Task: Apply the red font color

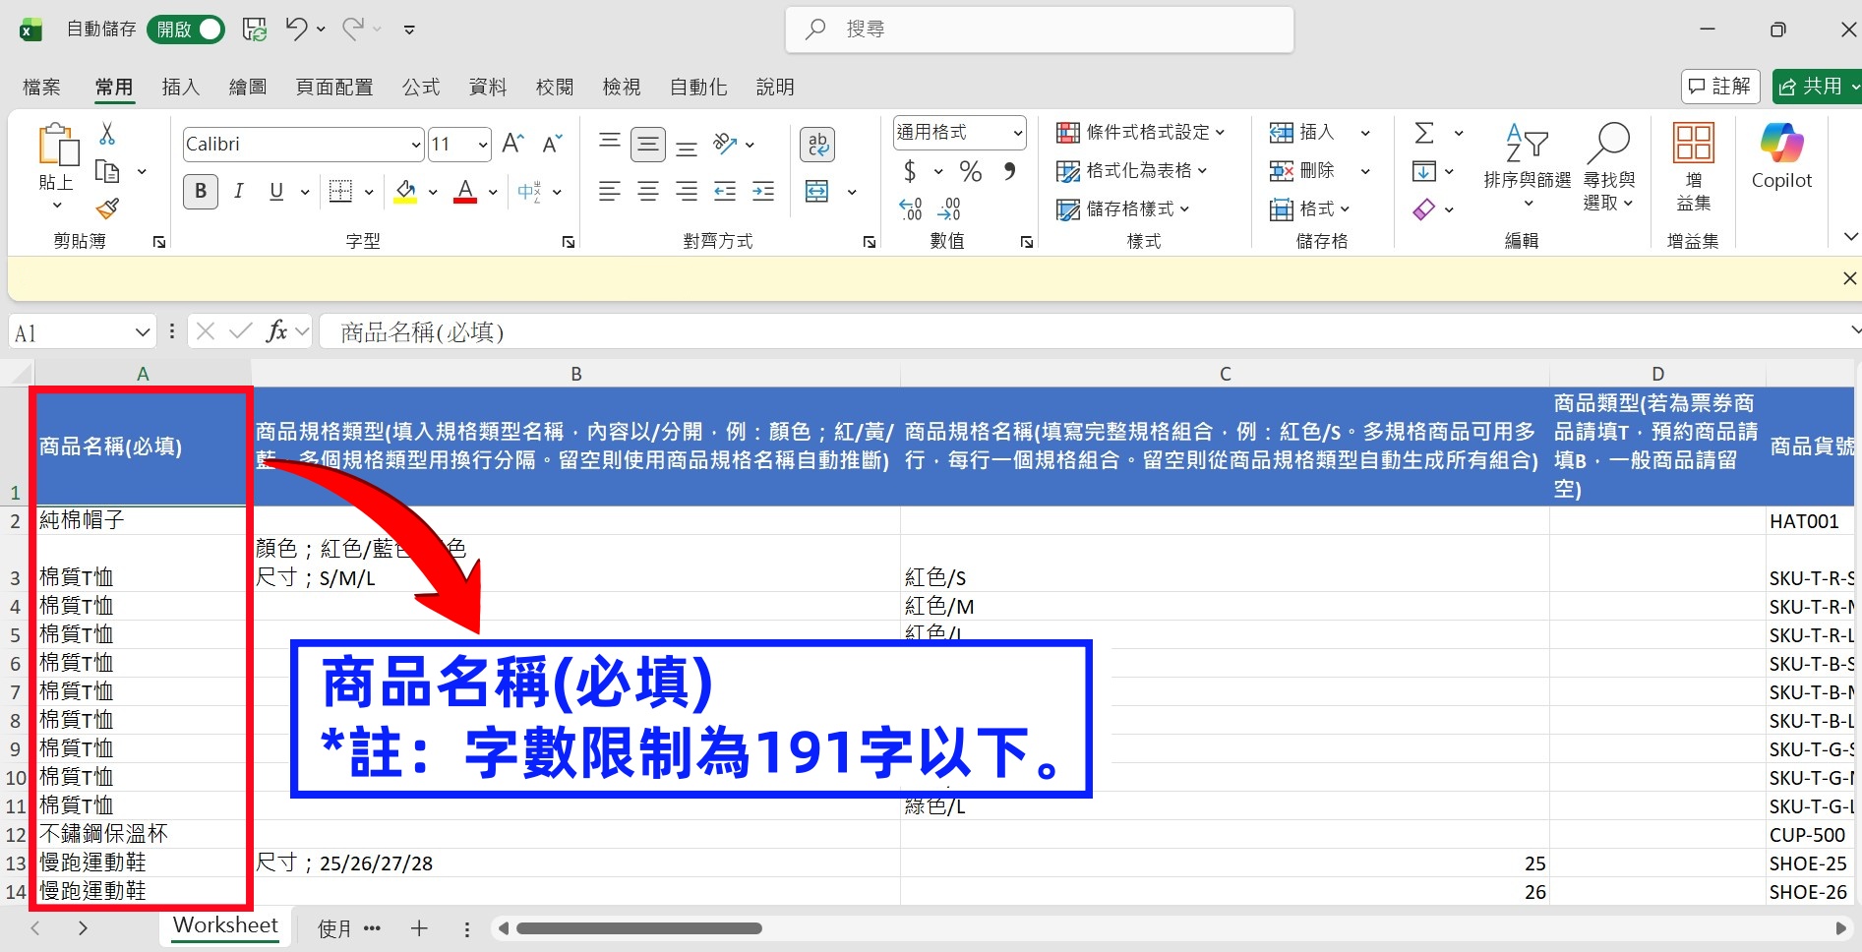Action: 465,191
